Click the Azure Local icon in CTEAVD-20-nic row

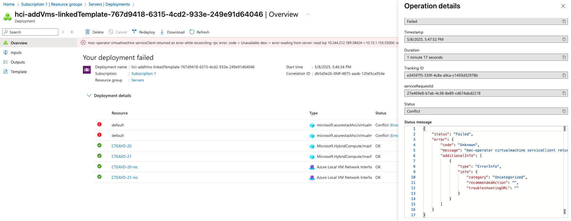coord(312,167)
